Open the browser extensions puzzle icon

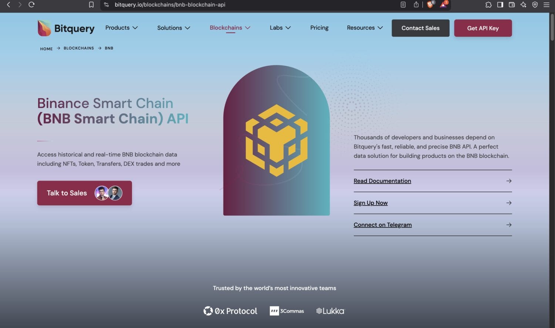[x=488, y=5]
